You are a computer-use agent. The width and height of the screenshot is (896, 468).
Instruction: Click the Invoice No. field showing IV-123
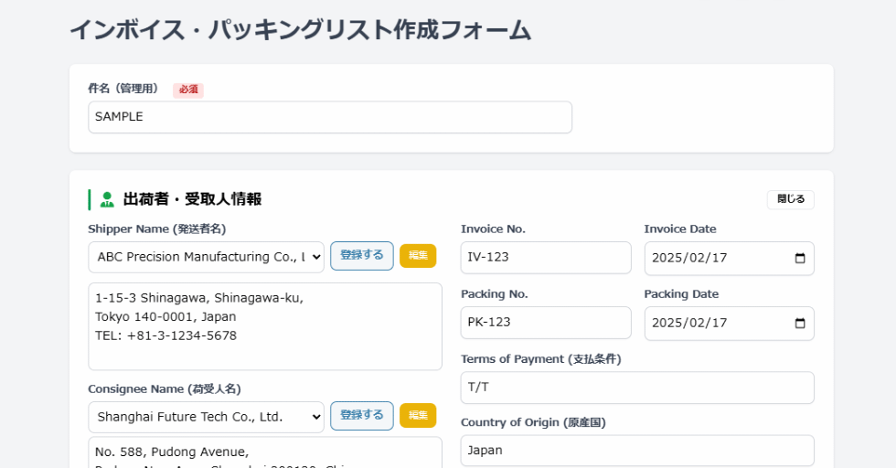[545, 258]
